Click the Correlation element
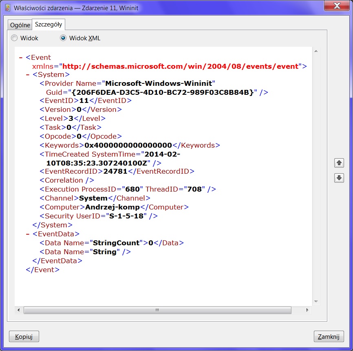Viewport: 353px width, 351px height. (x=67, y=180)
